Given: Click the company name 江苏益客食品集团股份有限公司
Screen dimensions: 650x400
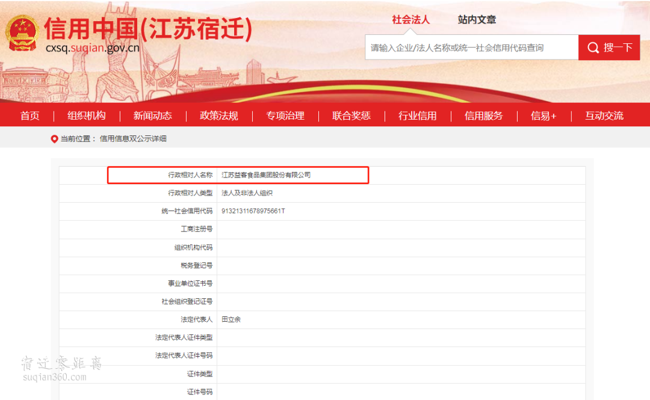Looking at the screenshot, I should [266, 175].
